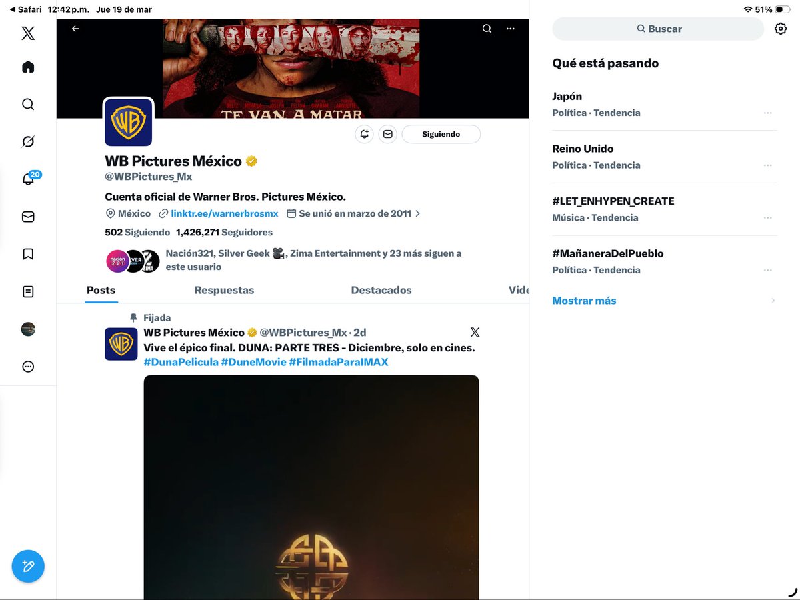Image resolution: width=800 pixels, height=600 pixels.
Task: Open WB Pictures México profile picture
Action: [129, 122]
